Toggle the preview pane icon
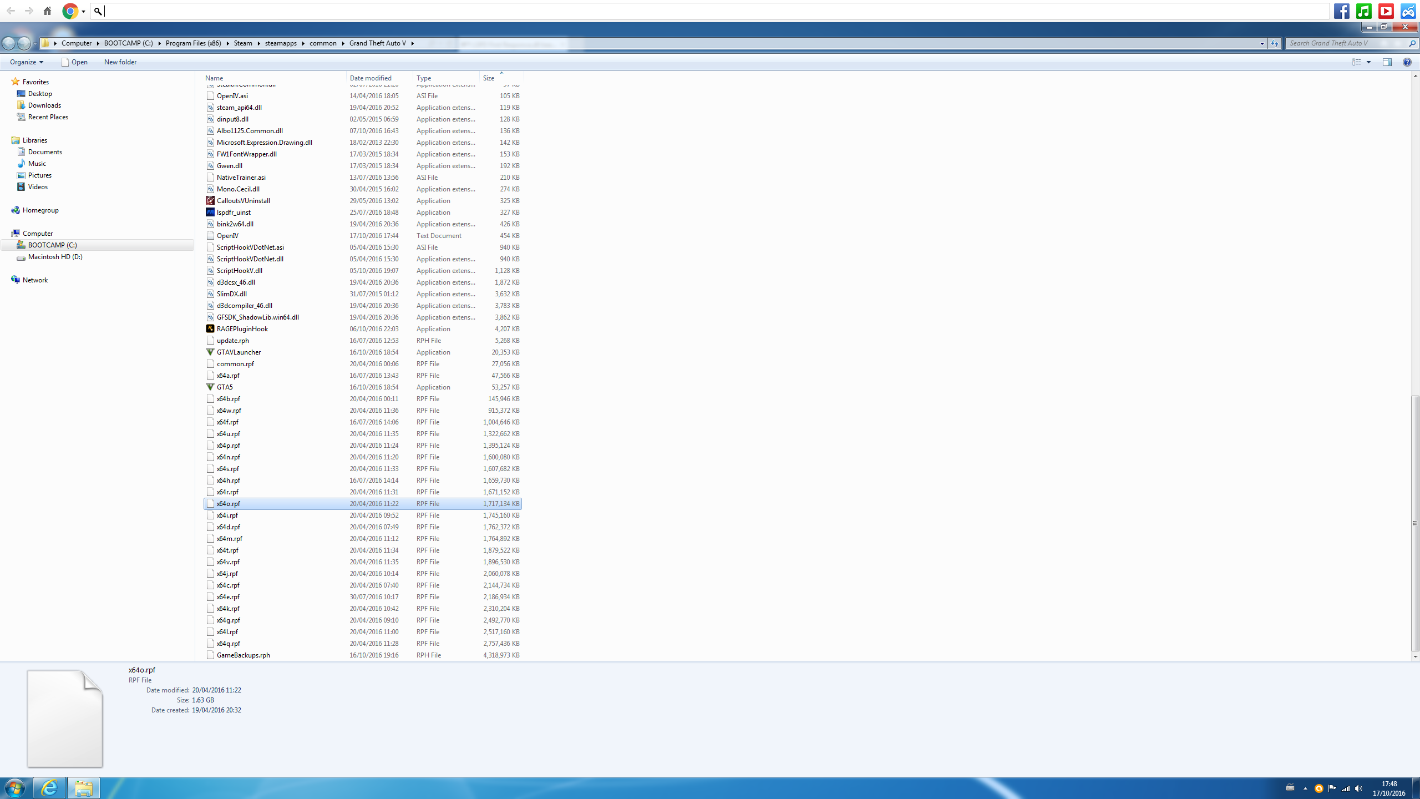1420x799 pixels. (x=1387, y=62)
